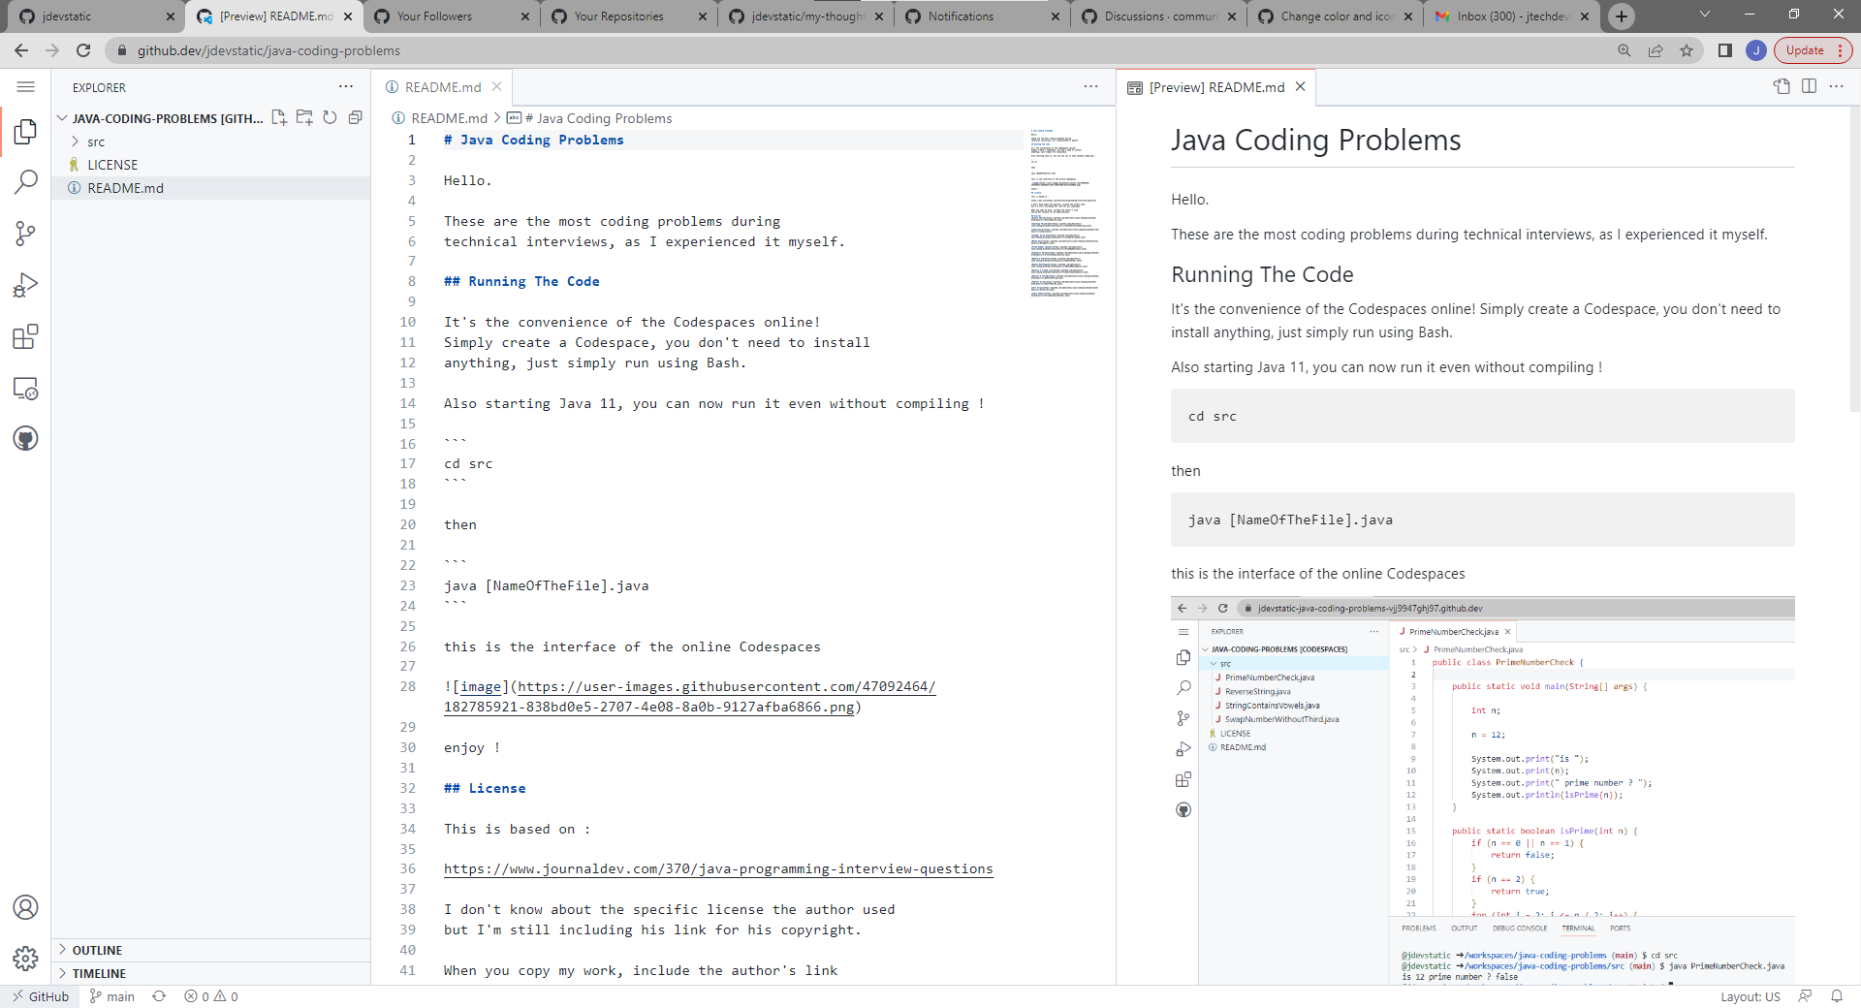Create a new folder in explorer

[304, 117]
